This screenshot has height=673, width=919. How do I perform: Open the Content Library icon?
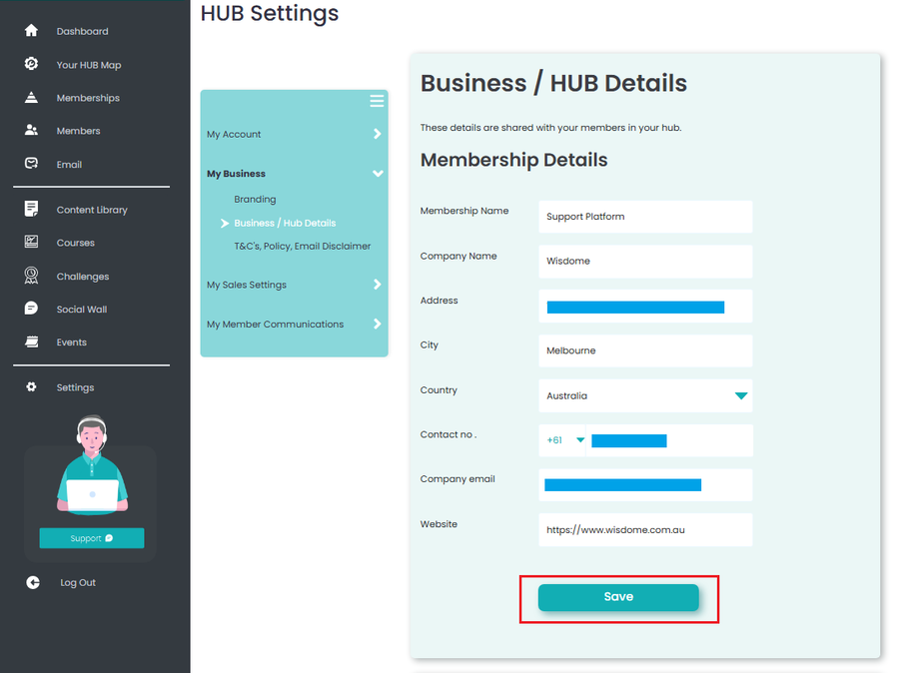[x=31, y=210]
